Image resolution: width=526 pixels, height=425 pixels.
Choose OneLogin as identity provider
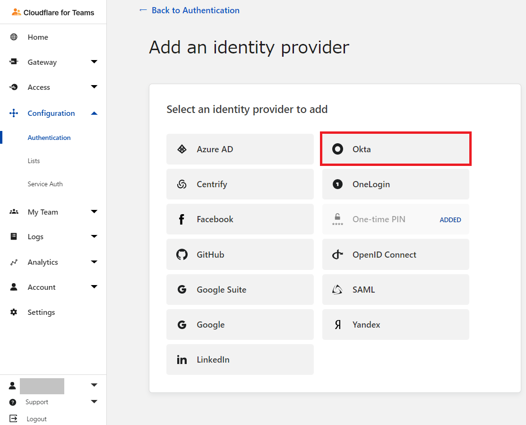tap(396, 184)
